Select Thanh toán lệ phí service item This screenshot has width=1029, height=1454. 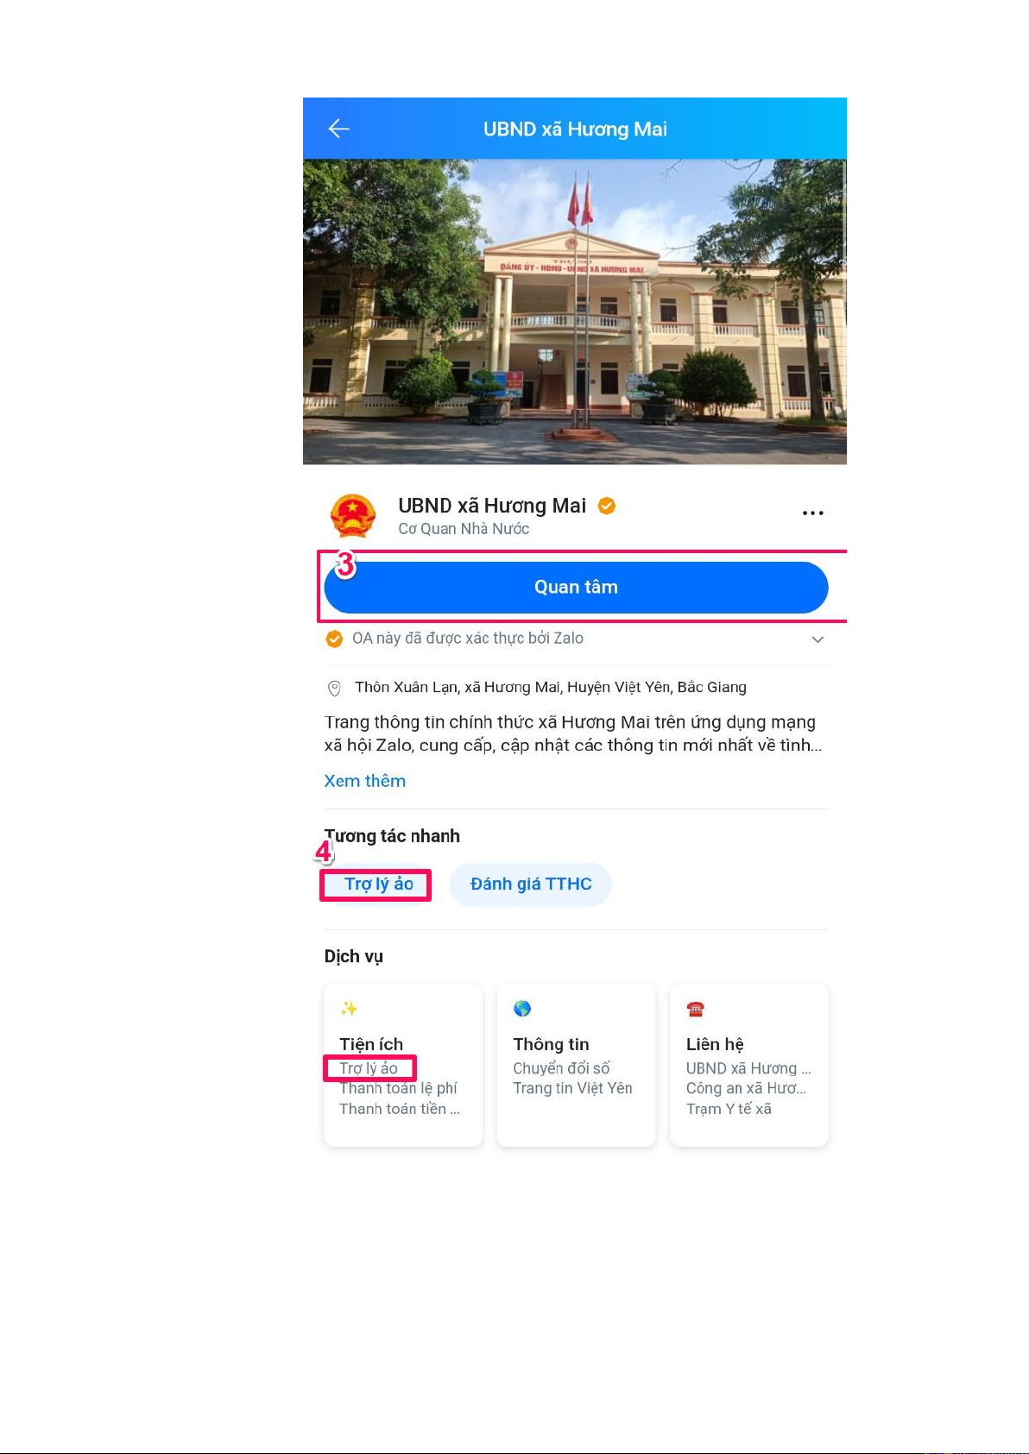pos(398,1088)
